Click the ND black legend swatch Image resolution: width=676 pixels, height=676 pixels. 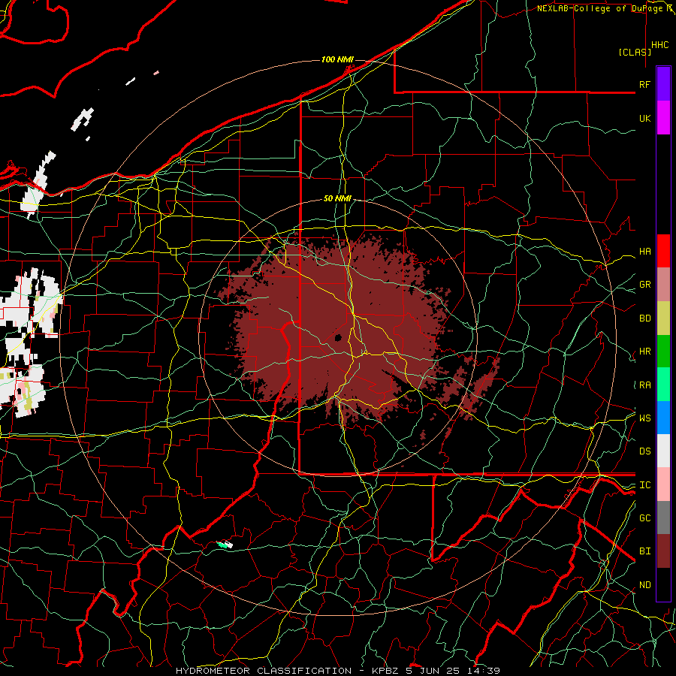pos(663,584)
